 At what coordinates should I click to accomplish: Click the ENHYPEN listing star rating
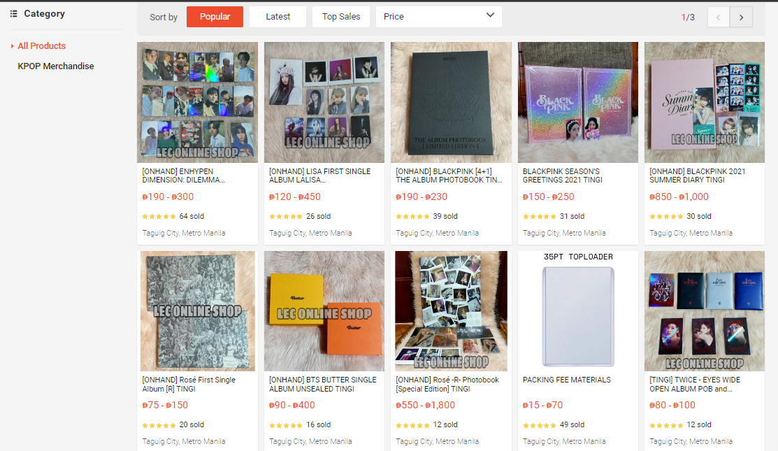pyautogui.click(x=159, y=217)
